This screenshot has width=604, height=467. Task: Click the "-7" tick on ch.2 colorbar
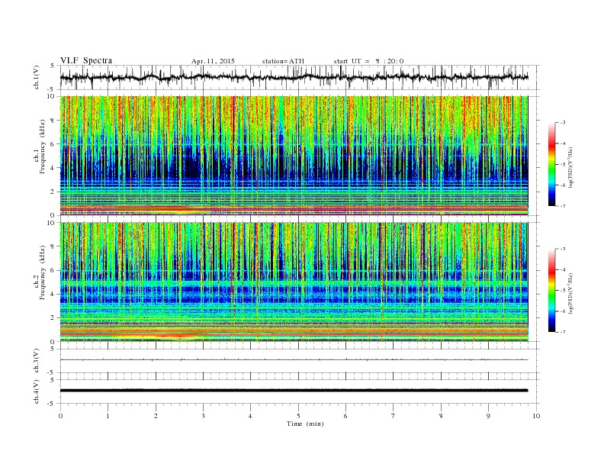tap(563, 332)
